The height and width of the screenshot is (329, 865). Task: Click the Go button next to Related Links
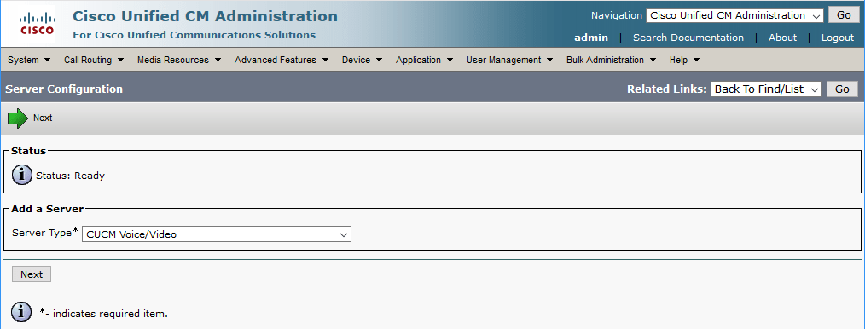click(x=842, y=89)
